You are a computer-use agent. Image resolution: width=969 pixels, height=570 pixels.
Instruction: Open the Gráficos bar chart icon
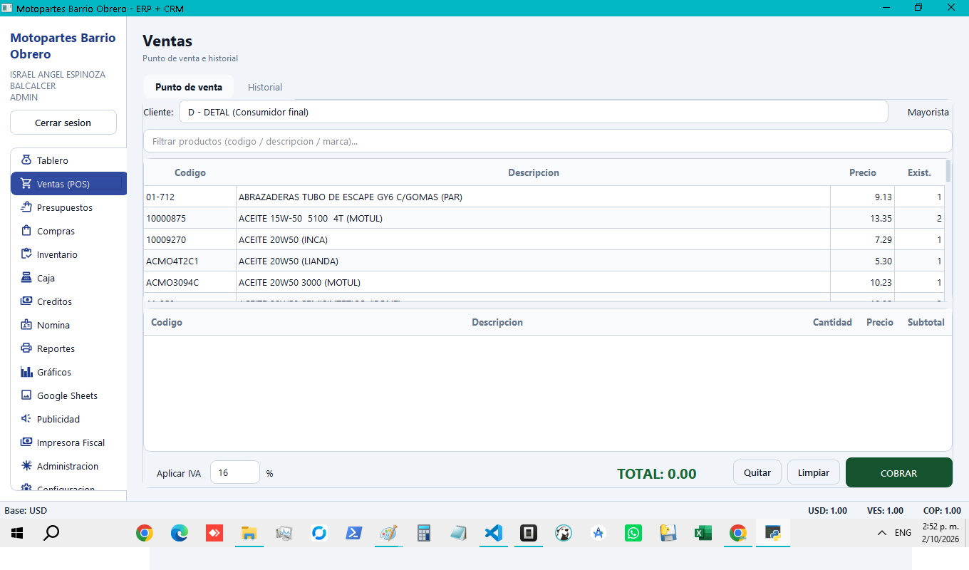coord(26,372)
